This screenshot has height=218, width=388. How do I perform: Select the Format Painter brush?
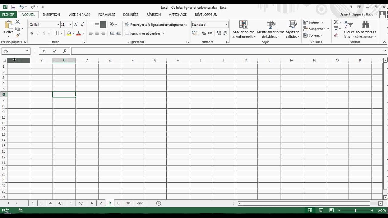point(18,35)
